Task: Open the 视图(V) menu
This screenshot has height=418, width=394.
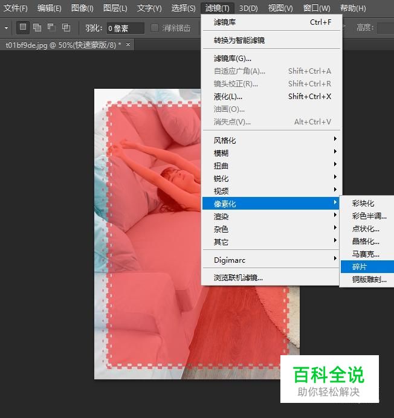Action: [x=280, y=8]
